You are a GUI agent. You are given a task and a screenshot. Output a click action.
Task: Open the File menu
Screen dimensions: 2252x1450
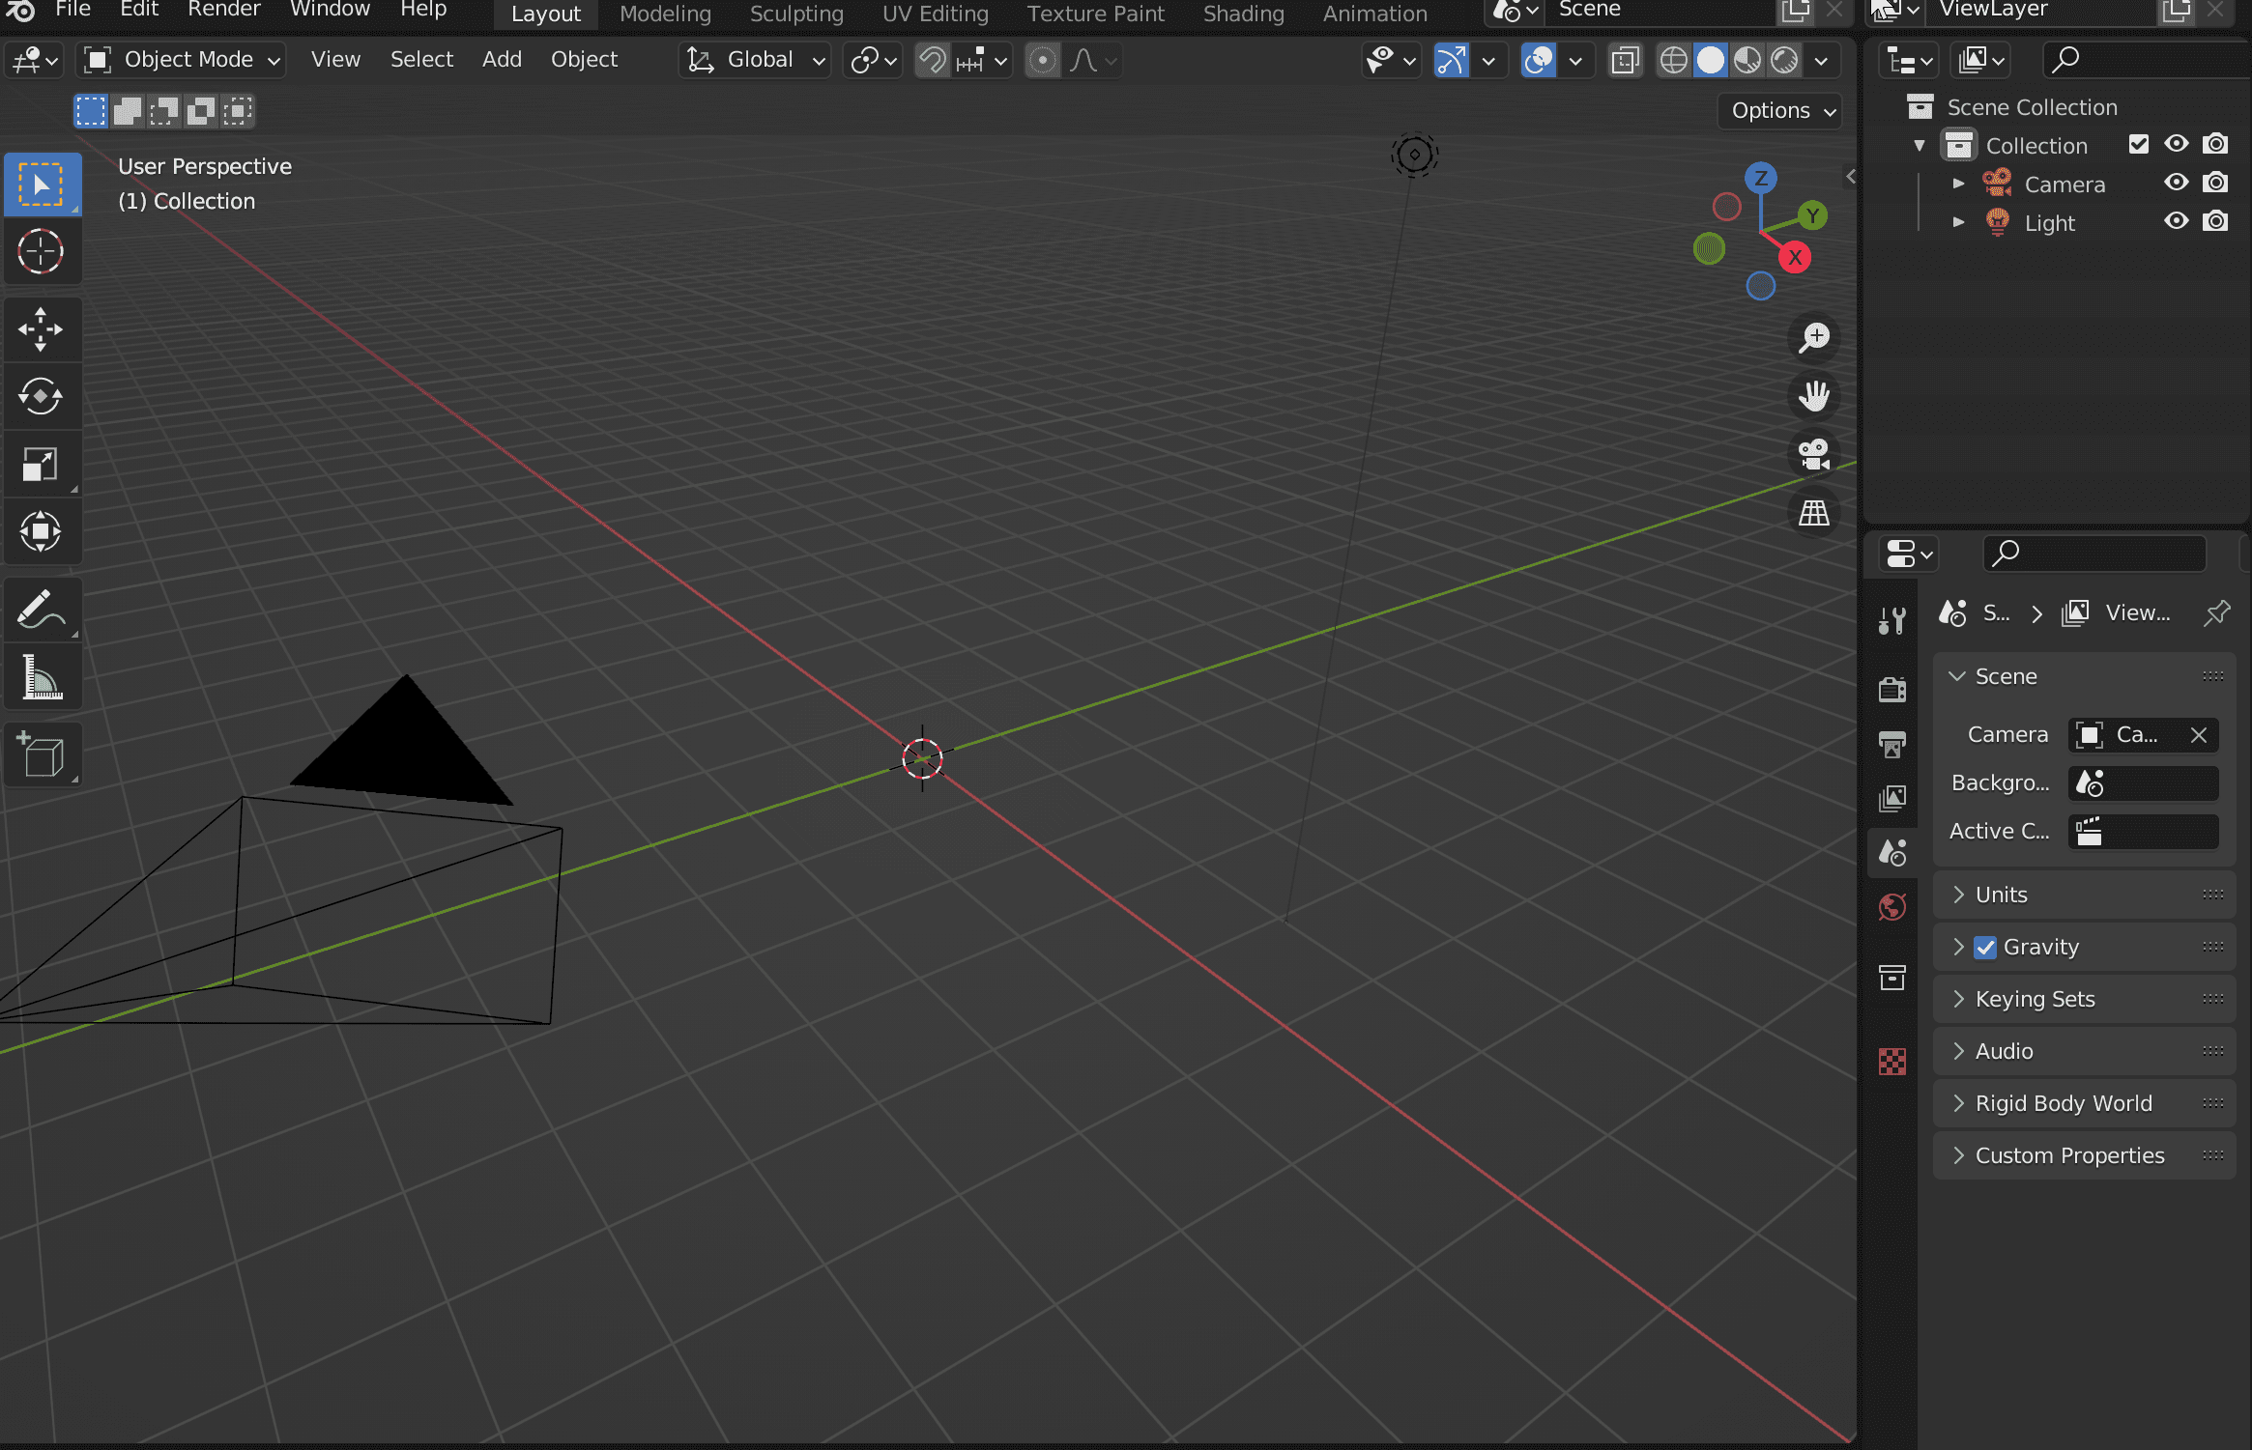coord(72,11)
